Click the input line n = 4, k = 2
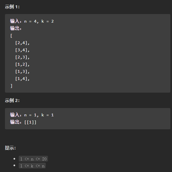172x172 pixels. tap(32, 21)
